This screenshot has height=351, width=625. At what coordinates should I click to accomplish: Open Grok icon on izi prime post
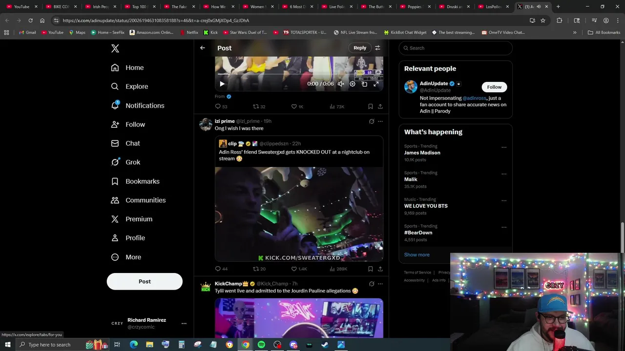(x=372, y=121)
